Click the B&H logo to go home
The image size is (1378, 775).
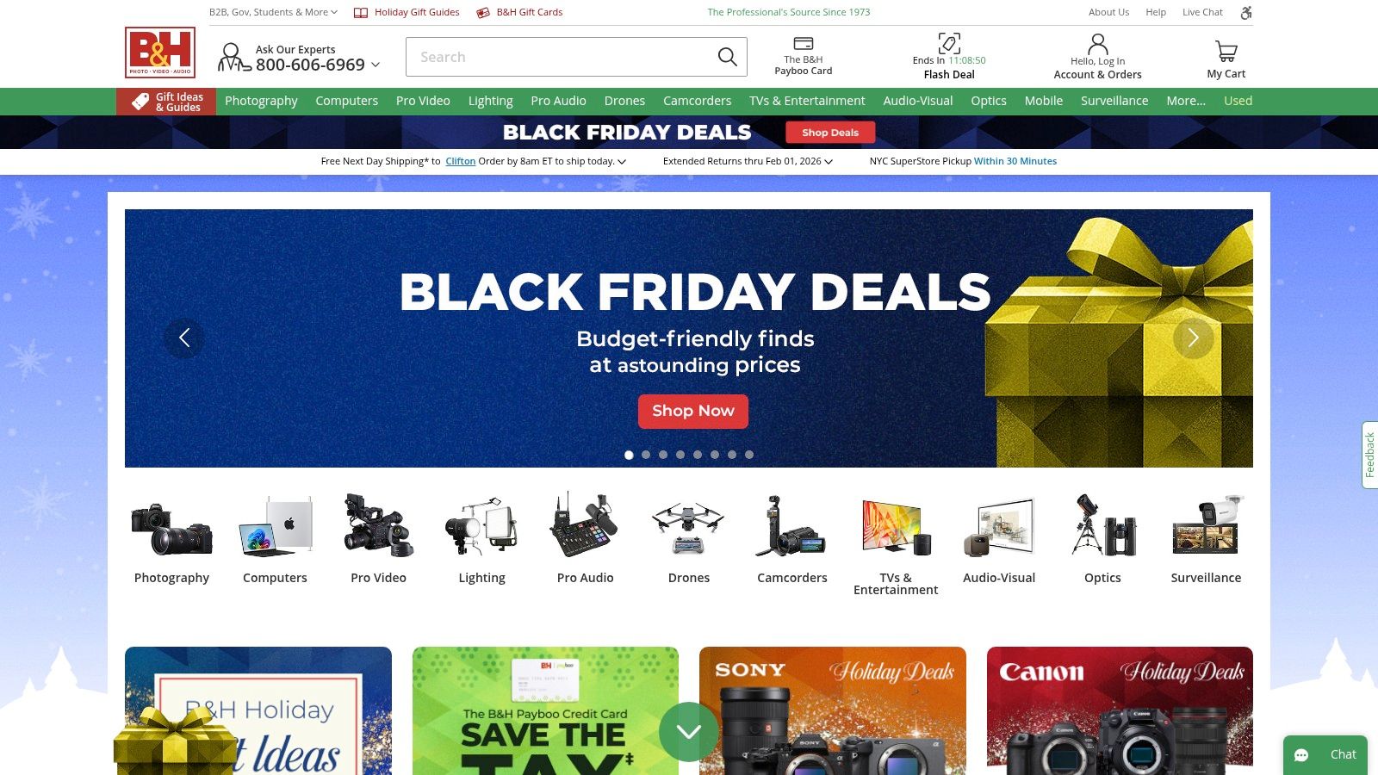point(160,53)
